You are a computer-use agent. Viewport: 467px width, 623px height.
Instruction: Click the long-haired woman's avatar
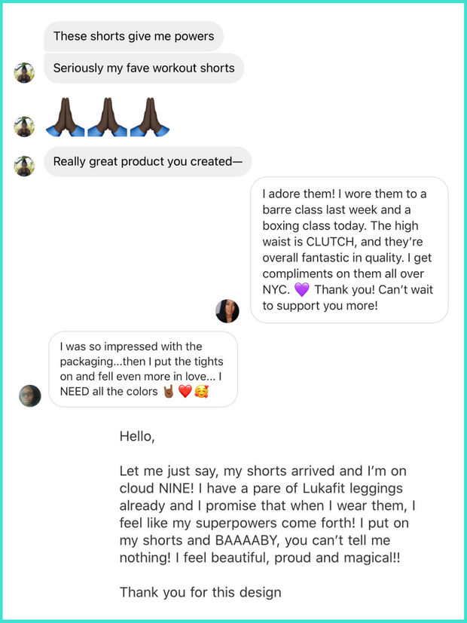pyautogui.click(x=227, y=310)
